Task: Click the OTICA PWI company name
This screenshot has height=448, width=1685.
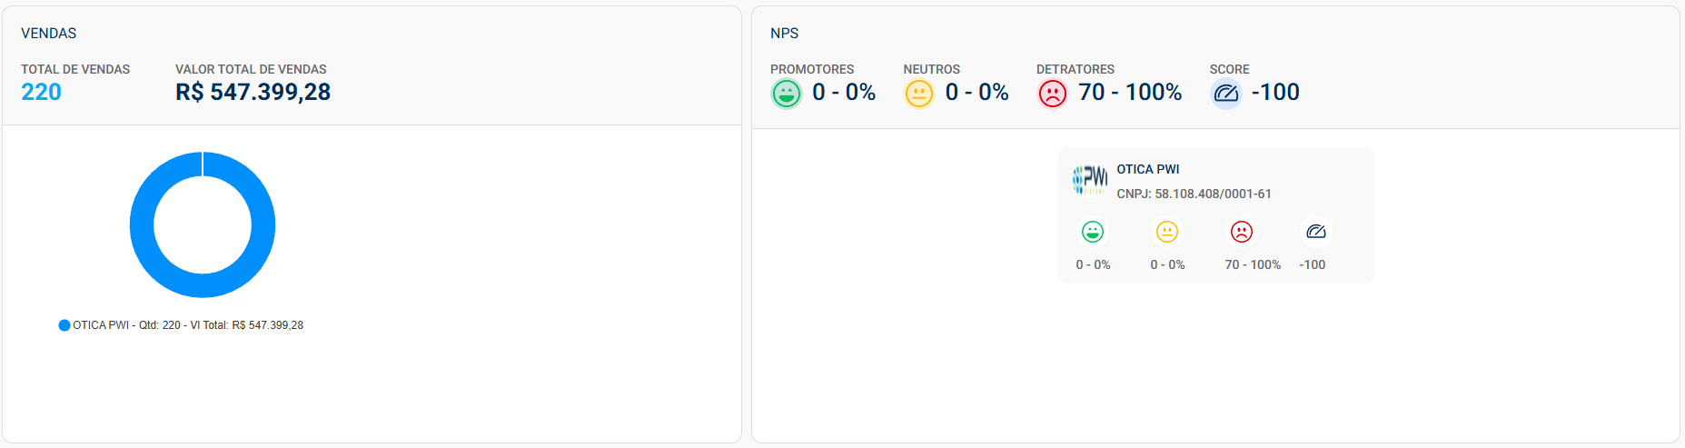Action: (x=1148, y=169)
